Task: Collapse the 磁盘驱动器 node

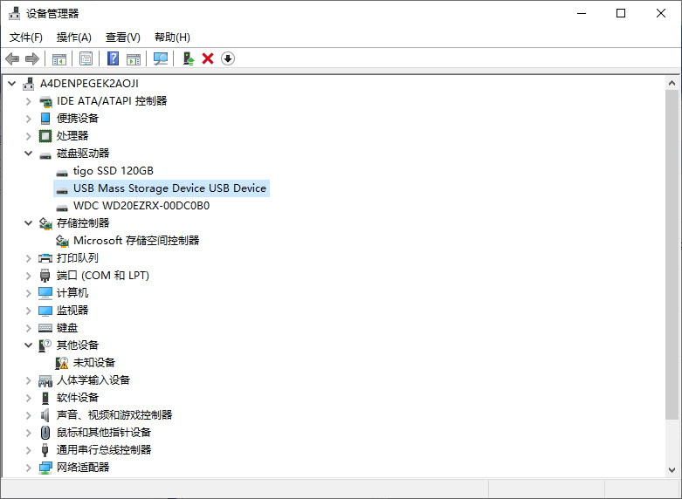Action: point(28,153)
